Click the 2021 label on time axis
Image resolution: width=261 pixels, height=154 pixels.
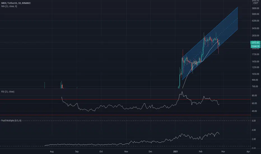coord(175,151)
